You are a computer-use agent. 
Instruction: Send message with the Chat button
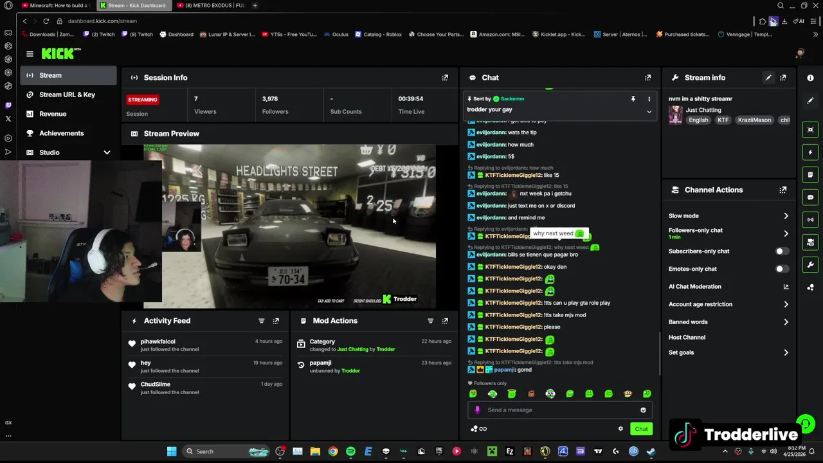(641, 429)
